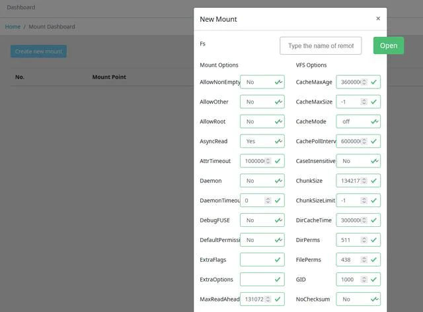Step the ChunkSize spinner arrows

tap(364, 181)
